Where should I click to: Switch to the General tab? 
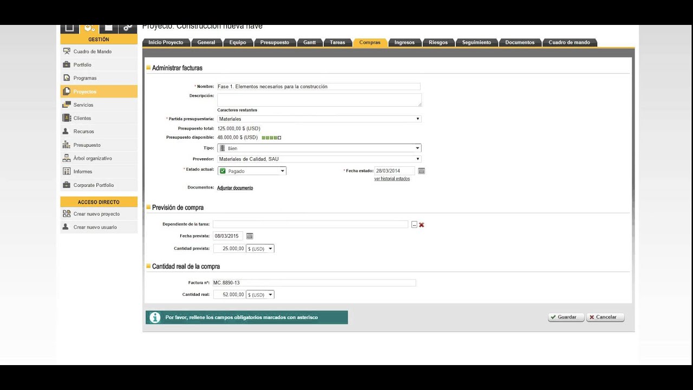pos(206,42)
